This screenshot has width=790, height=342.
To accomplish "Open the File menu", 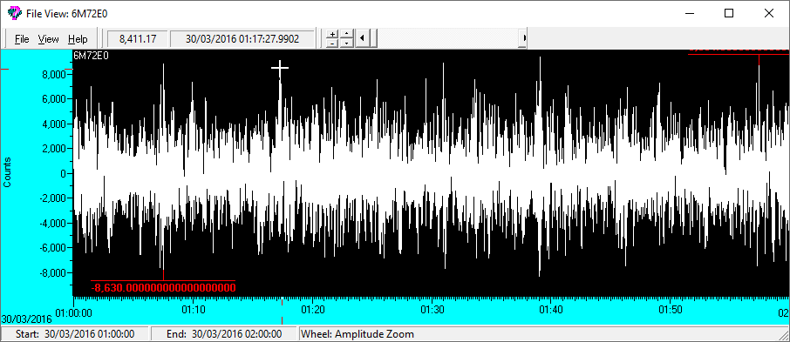I will pos(22,39).
